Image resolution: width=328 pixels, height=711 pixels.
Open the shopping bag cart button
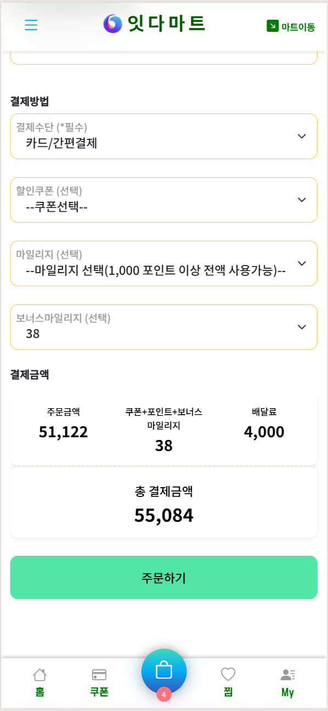tap(164, 672)
